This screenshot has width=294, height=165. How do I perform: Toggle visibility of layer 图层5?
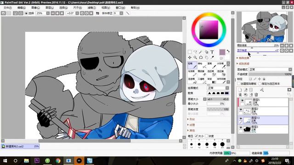[242, 100]
